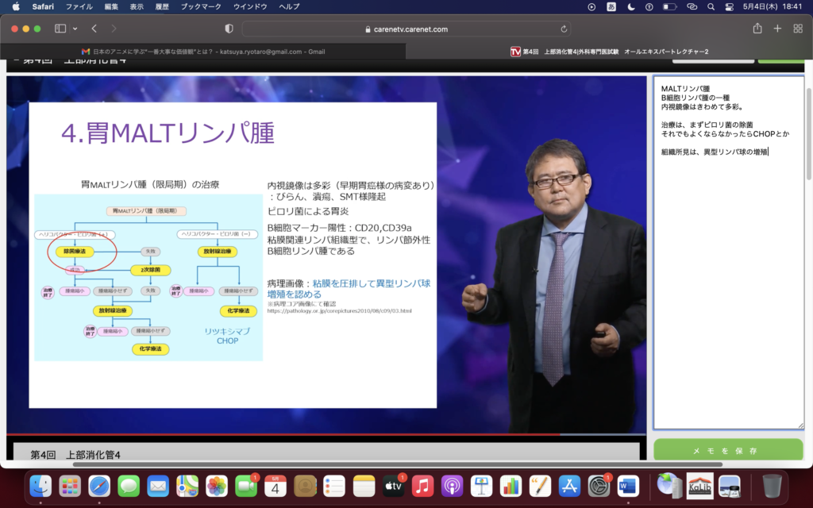Open the sidebar options dropdown arrow
813x508 pixels.
(75, 29)
